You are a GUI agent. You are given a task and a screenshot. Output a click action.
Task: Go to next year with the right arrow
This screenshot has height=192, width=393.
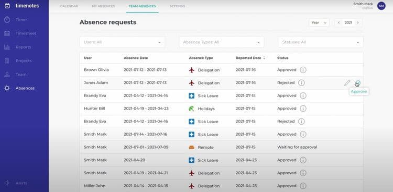tap(358, 22)
